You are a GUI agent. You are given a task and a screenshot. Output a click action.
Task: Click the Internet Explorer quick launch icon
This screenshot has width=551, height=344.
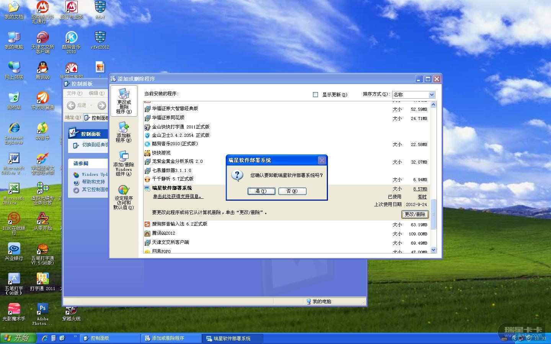point(45,338)
